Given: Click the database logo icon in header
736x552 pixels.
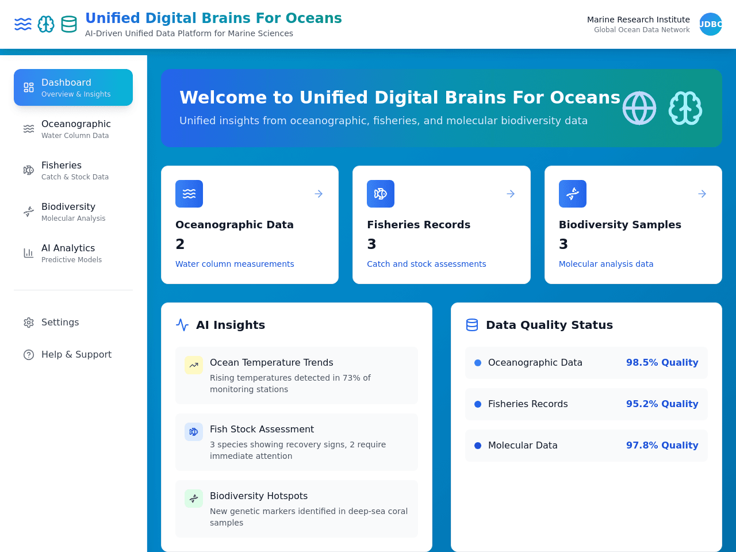Looking at the screenshot, I should tap(69, 24).
